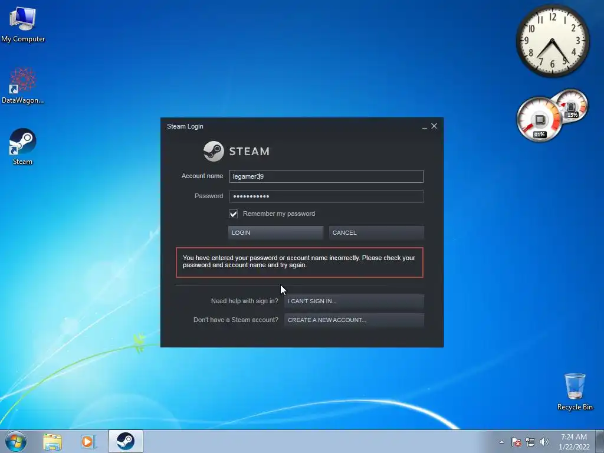This screenshot has width=604, height=453.
Task: Click the Windows Start orb
Action: coord(16,441)
